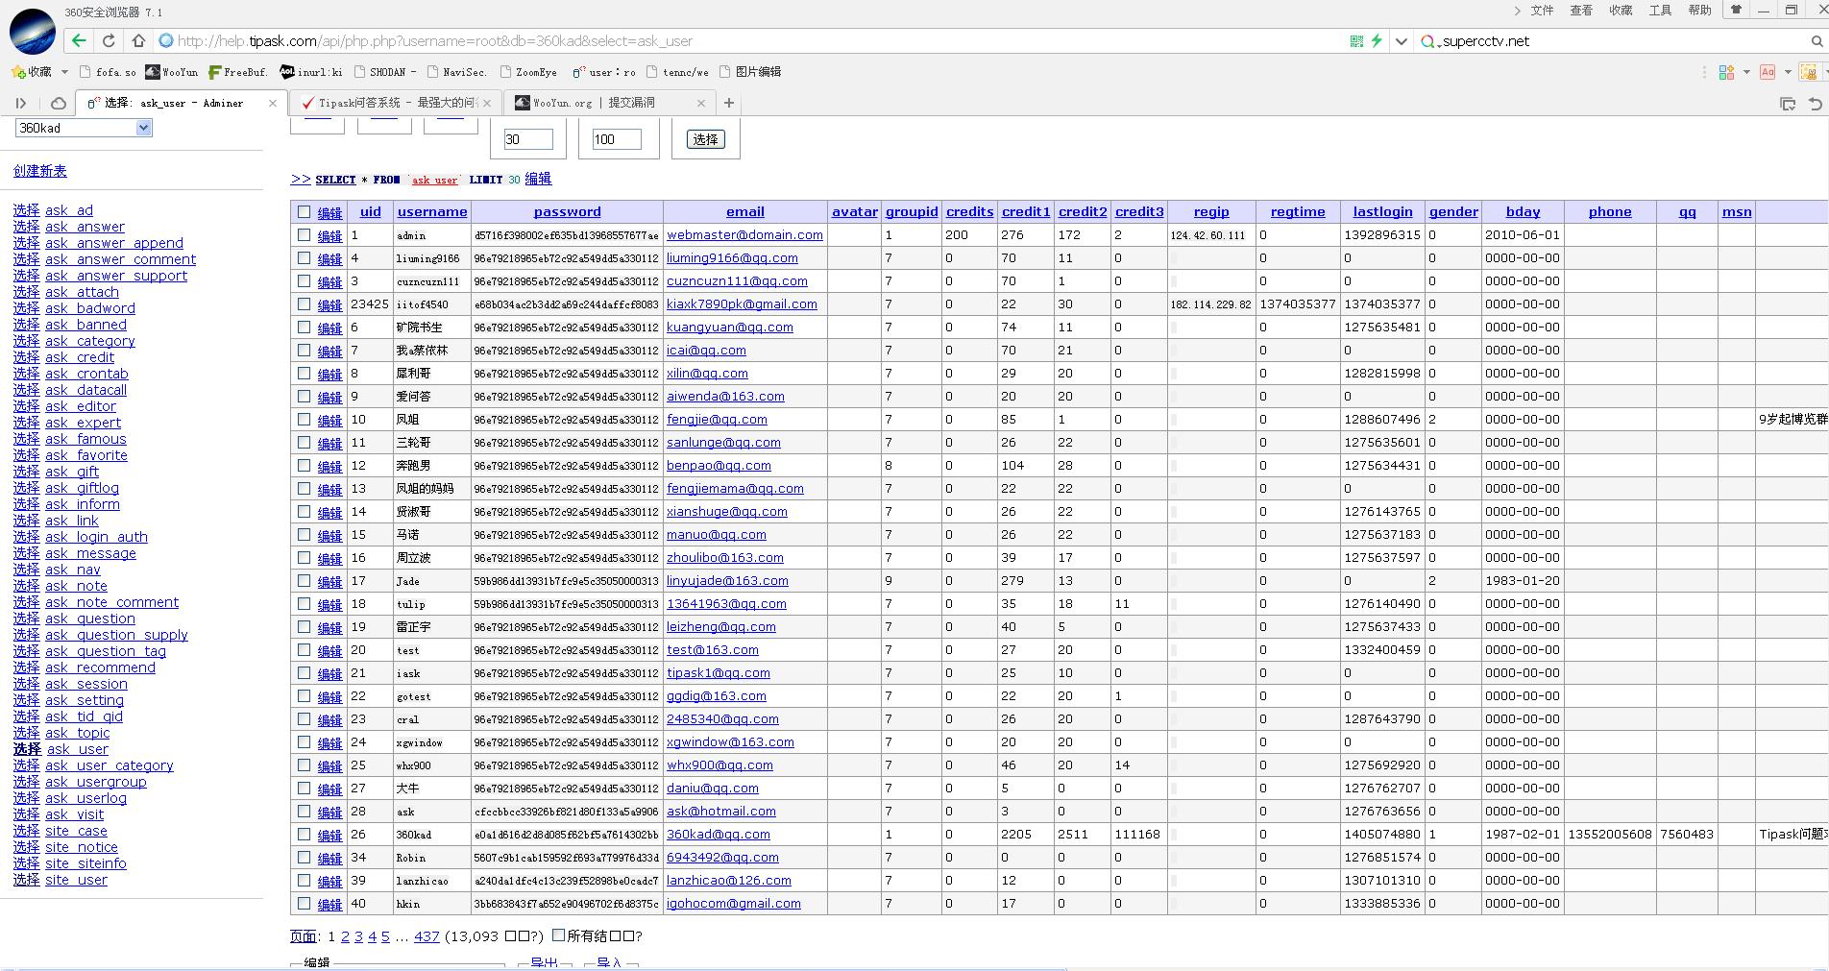Viewport: 1829px width, 971px height.
Task: Click the Aa translation icon
Action: 1767,72
